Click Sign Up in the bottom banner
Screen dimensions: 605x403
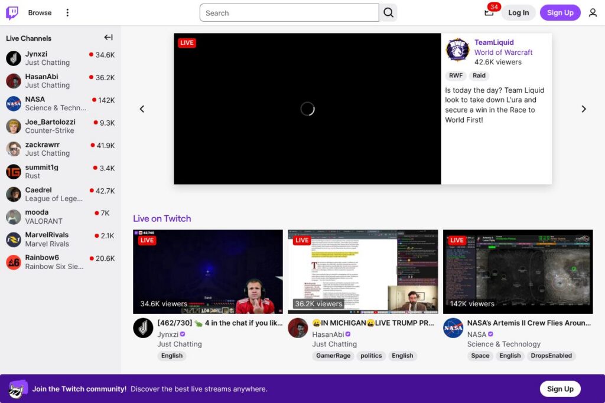coord(560,389)
